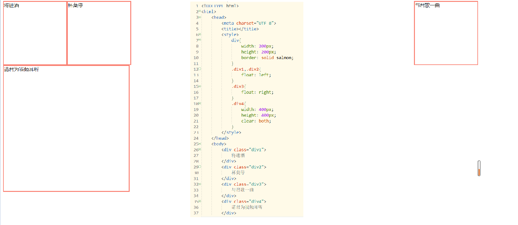518x225 pixels.
Task: Collapse the fold marker at line 2 html
Action: click(200, 11)
